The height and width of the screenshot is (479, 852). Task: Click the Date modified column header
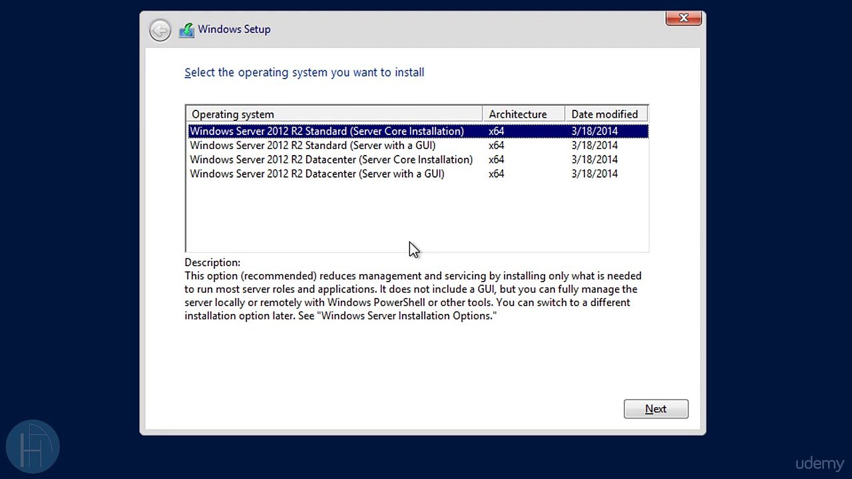click(606, 114)
